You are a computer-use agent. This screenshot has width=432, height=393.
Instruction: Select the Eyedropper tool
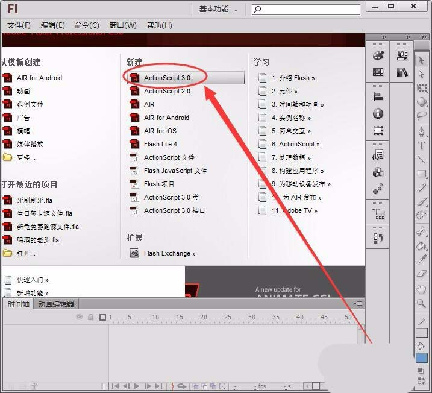(421, 259)
